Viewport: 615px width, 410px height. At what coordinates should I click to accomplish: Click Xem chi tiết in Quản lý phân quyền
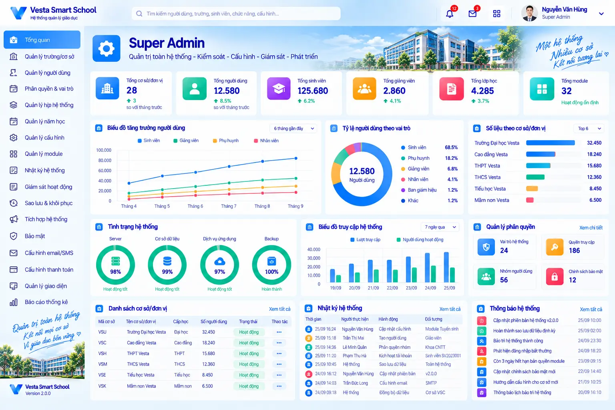(591, 227)
